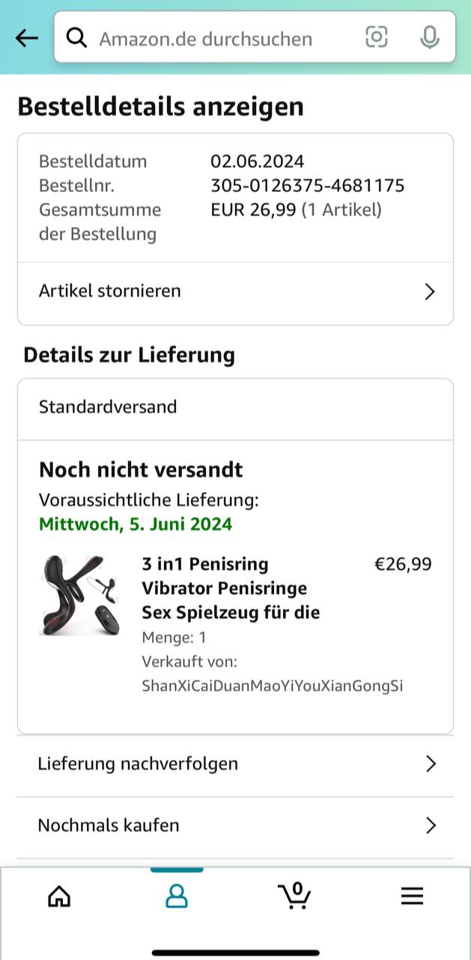The image size is (471, 960).
Task: Start voice search with the microphone
Action: (429, 37)
